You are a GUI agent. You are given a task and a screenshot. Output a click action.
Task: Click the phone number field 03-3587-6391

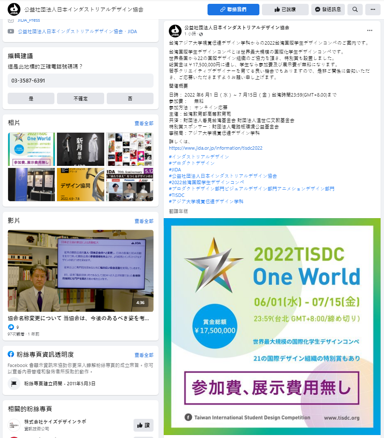click(x=80, y=80)
